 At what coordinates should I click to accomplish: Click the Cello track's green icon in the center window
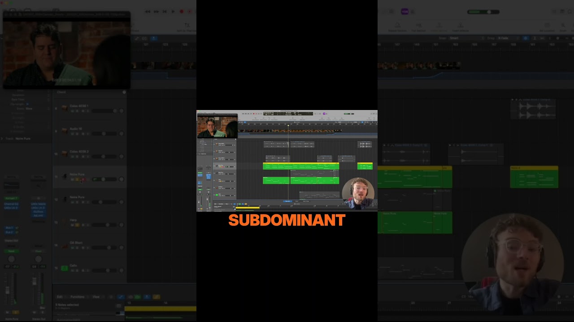217,195
